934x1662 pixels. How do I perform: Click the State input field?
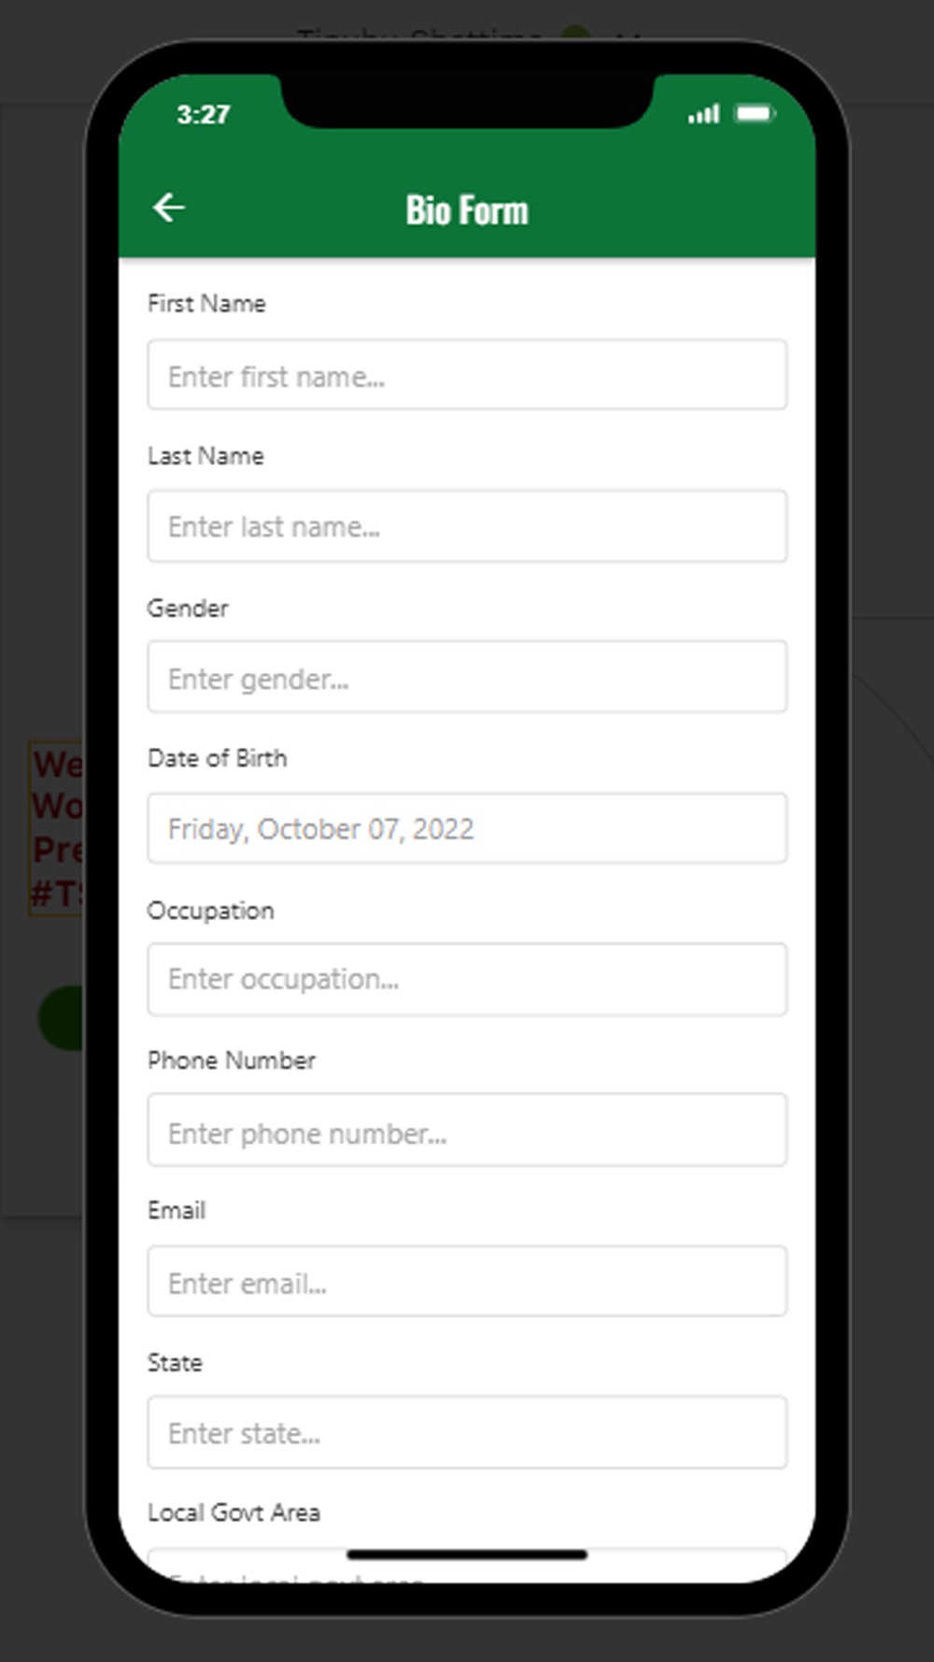(467, 1432)
